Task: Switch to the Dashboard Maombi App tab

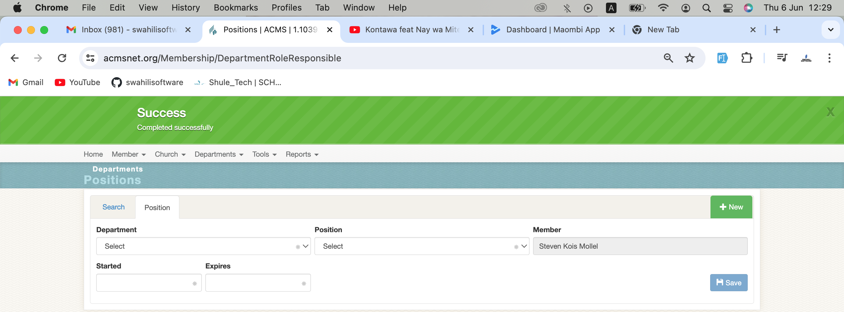Action: click(x=553, y=30)
